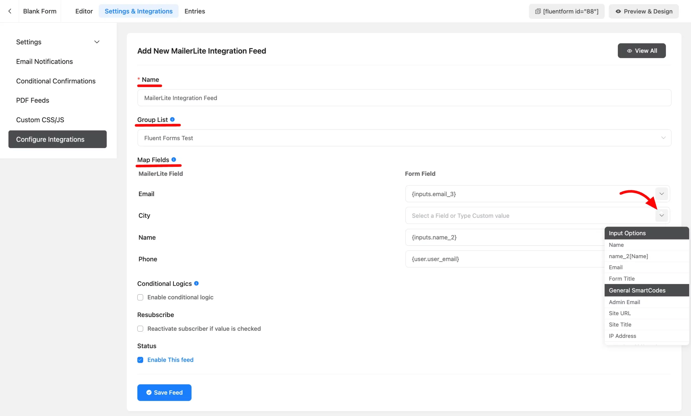Select Site URL from General SmartCodes

[619, 313]
